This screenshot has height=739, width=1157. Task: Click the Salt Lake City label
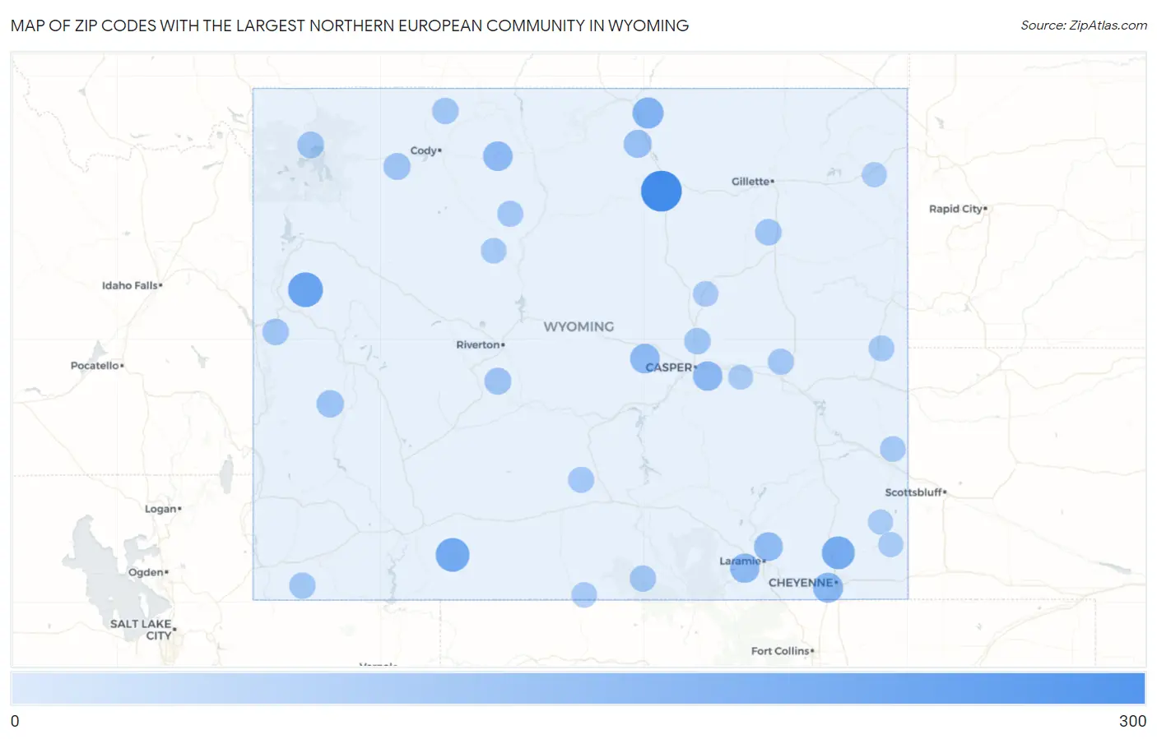[x=142, y=630]
